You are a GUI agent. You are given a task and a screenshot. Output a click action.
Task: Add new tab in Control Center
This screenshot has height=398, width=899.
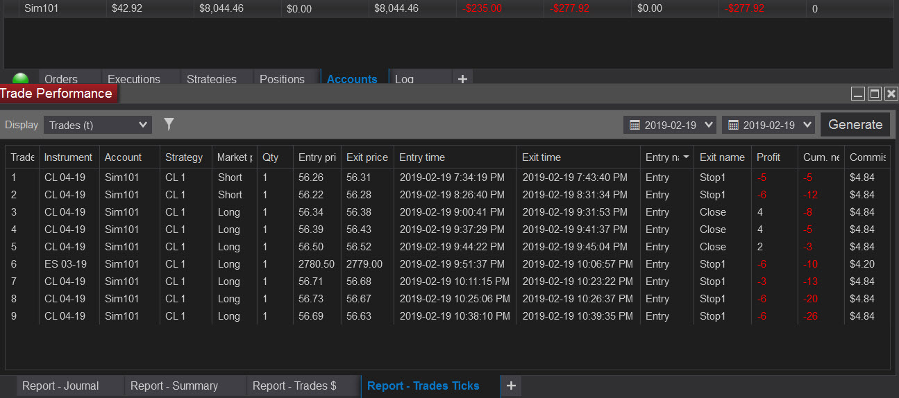point(462,78)
